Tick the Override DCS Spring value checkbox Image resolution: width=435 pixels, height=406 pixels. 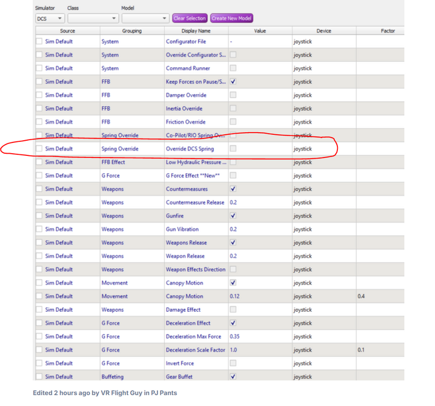click(x=233, y=149)
